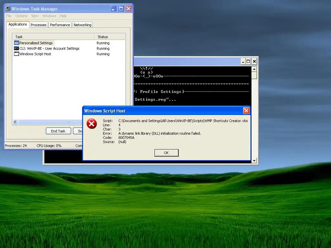Select the Personalized Settings task row
The height and width of the screenshot is (248, 331).
pos(69,43)
